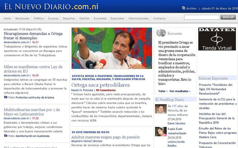238x148 pixels.
Task: Click the first elnuevodiario.com.ni source at 16:21
Action: [16, 42]
